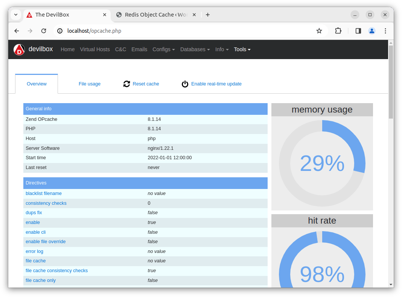Click the Reset cache refresh icon
The width and height of the screenshot is (402, 297).
(x=126, y=84)
